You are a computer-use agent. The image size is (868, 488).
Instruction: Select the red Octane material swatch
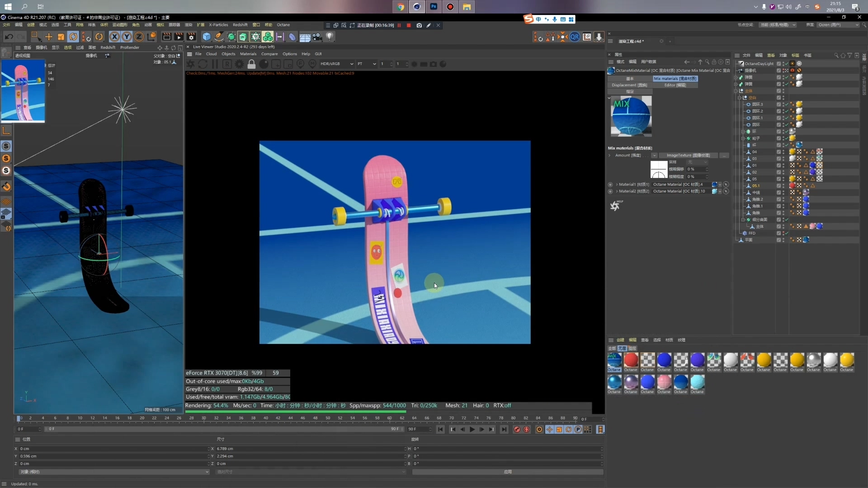[631, 360]
